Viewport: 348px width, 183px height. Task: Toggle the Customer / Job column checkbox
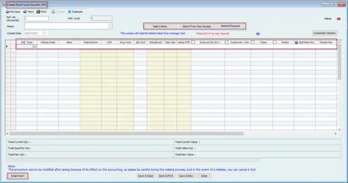pos(227,42)
